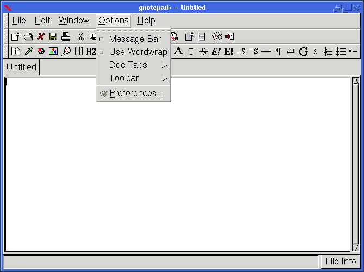This screenshot has width=364, height=272.
Task: Click the Superscript S icon
Action: pos(254,51)
